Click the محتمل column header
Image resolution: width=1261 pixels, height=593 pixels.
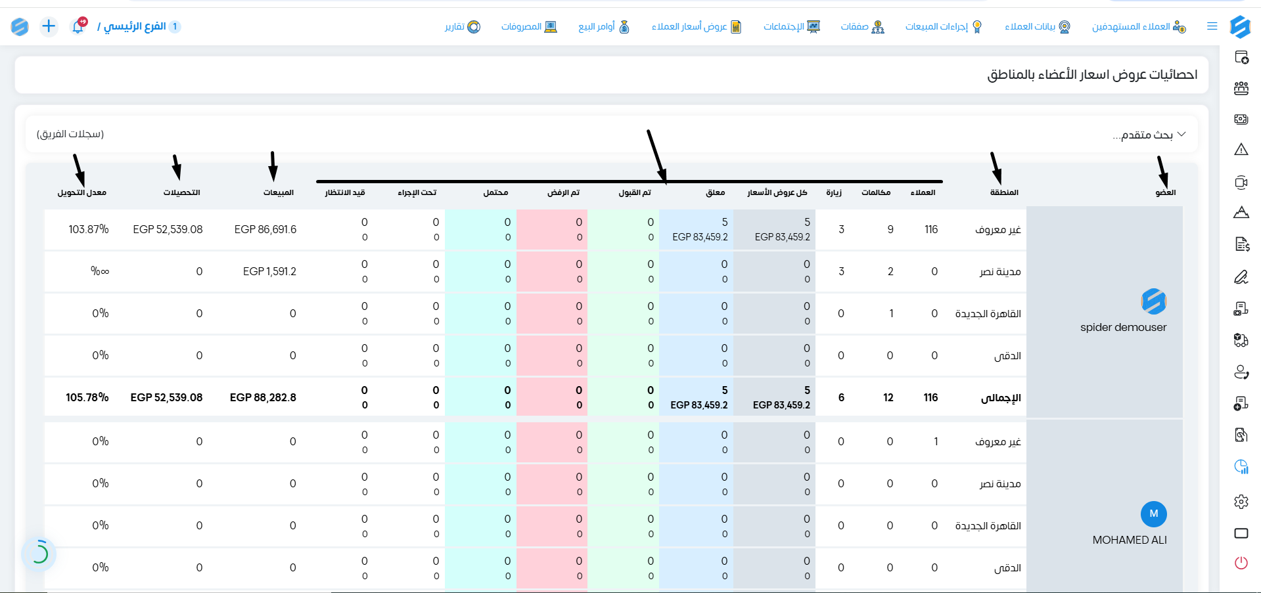496,192
